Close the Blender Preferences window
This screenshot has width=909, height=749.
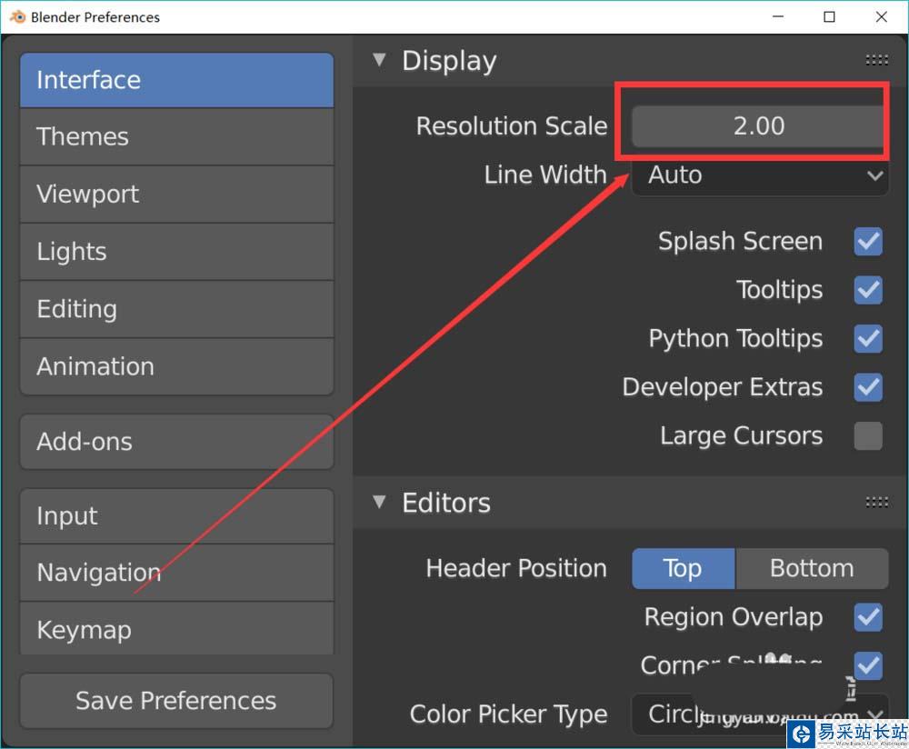pyautogui.click(x=881, y=16)
